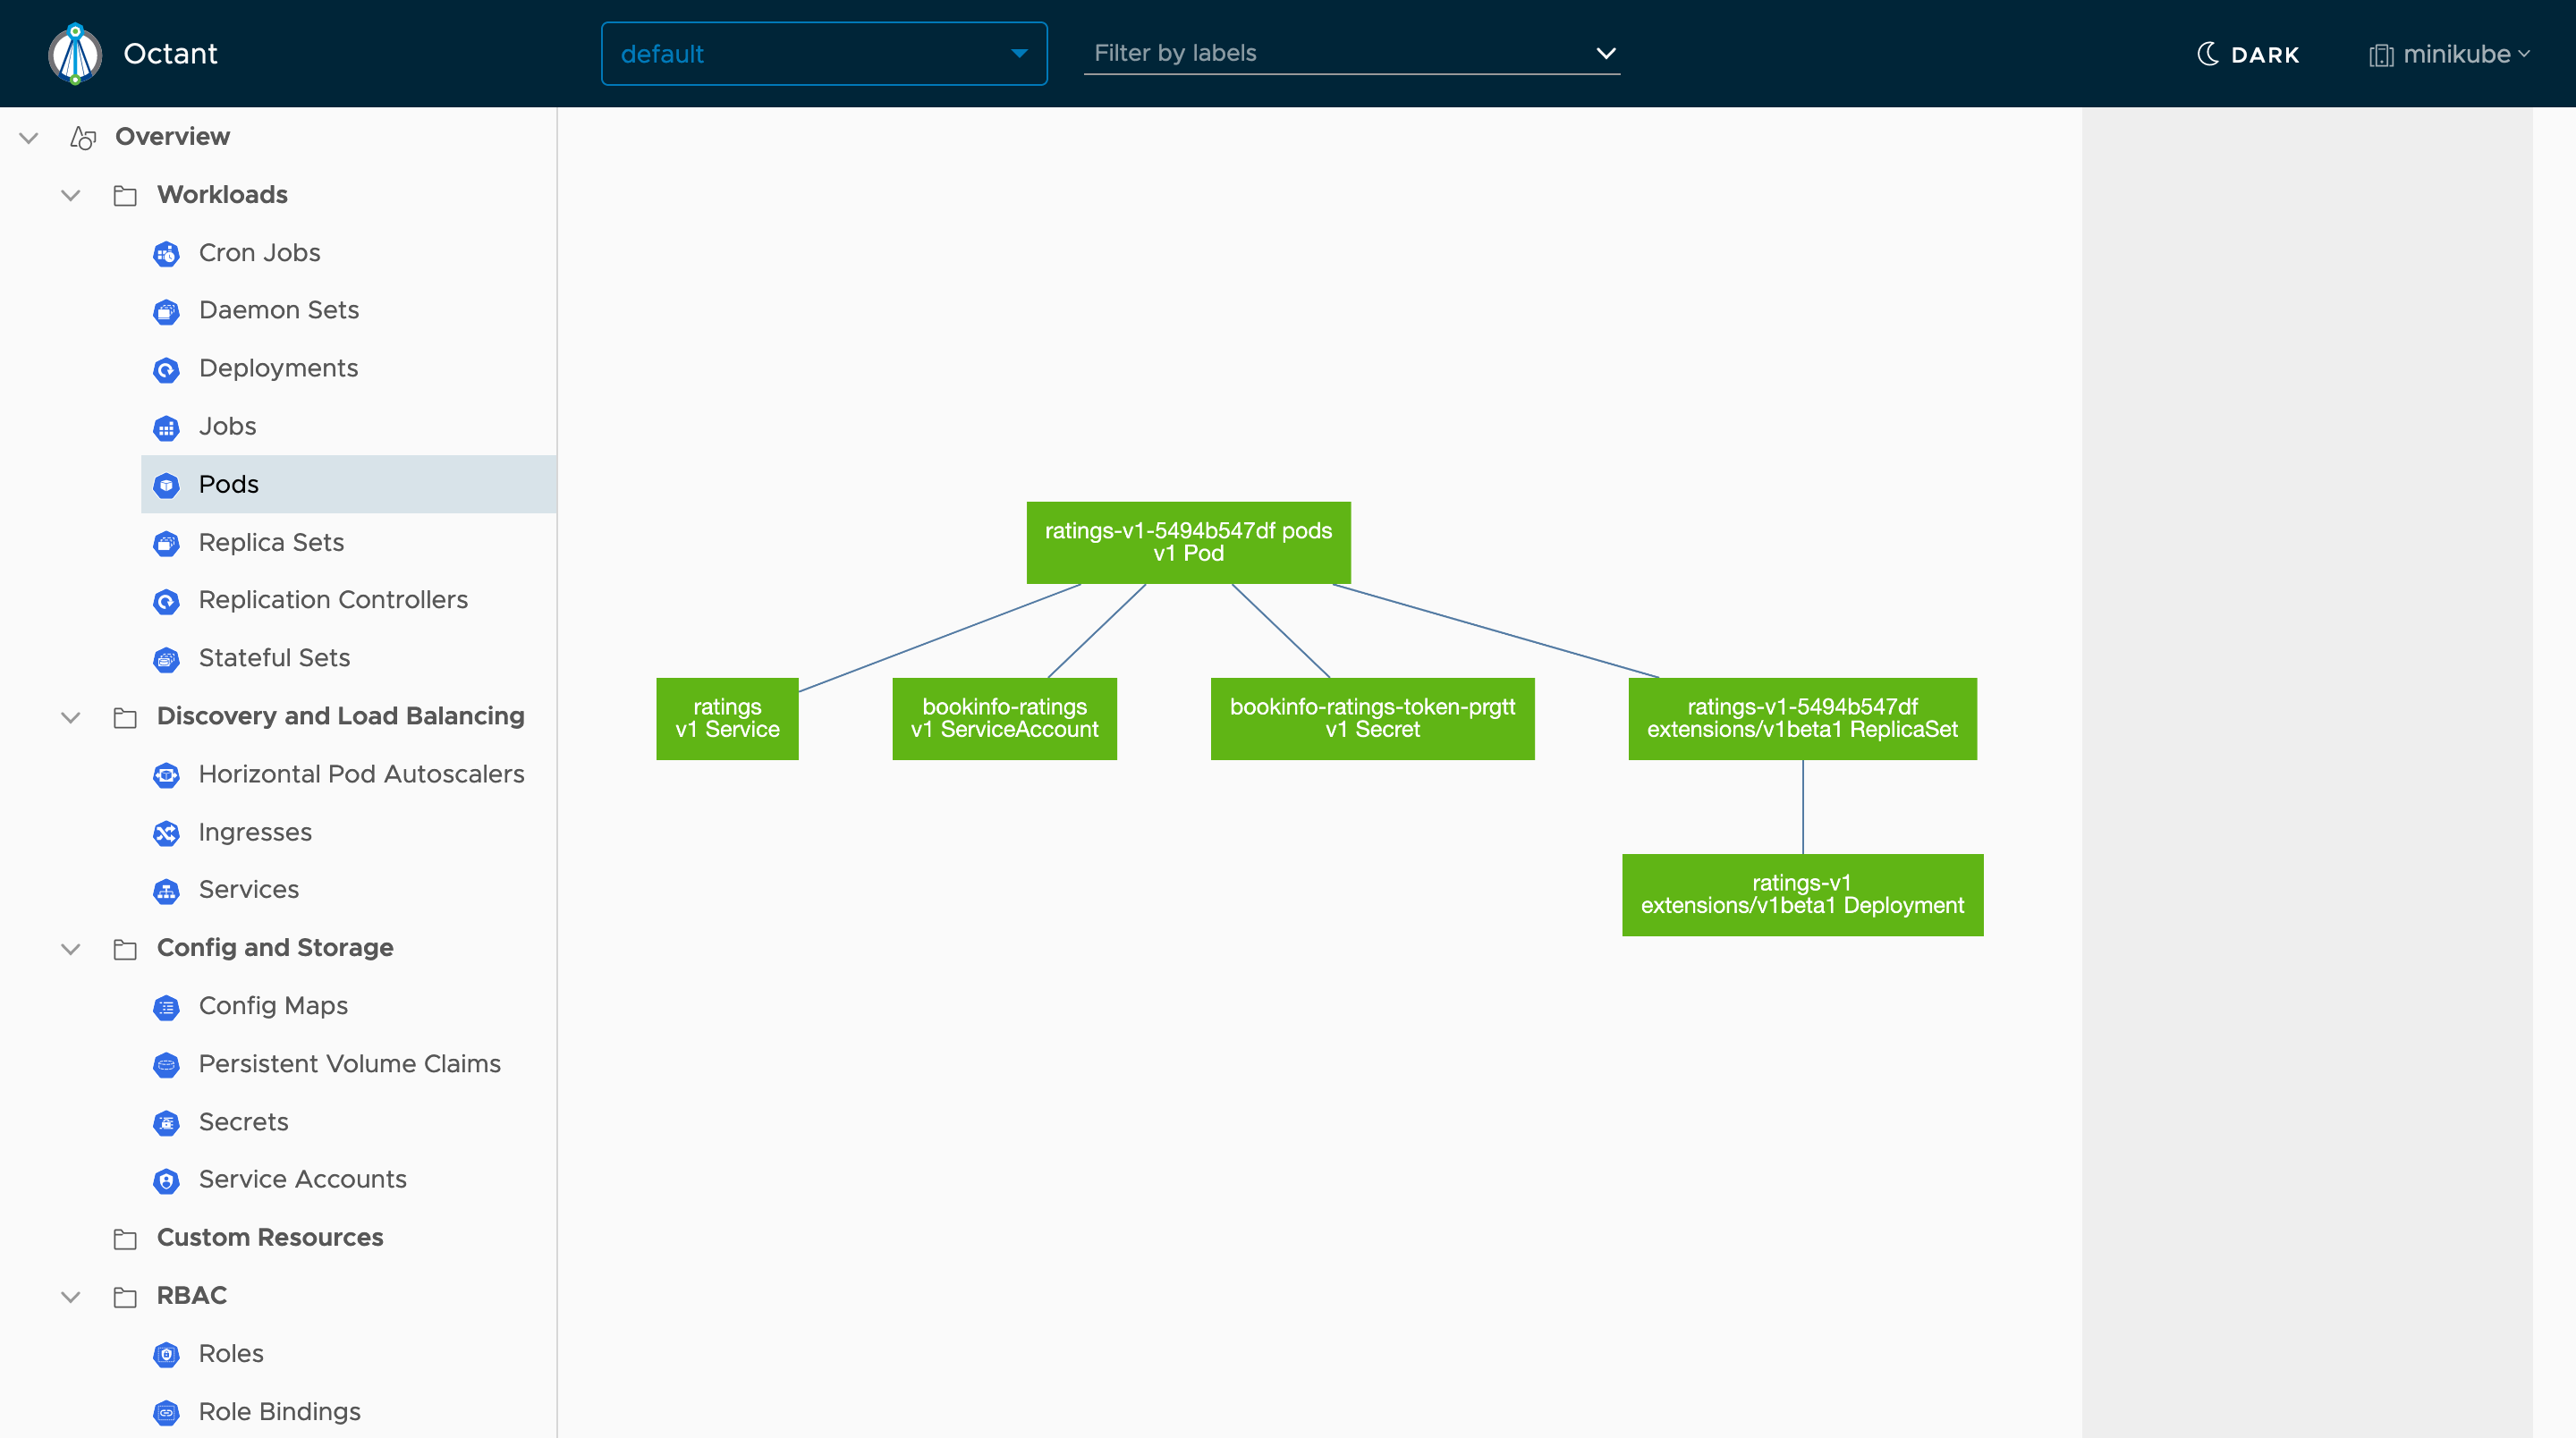Select the ratings-v1 Deployment node
The height and width of the screenshot is (1438, 2576).
pyautogui.click(x=1801, y=894)
